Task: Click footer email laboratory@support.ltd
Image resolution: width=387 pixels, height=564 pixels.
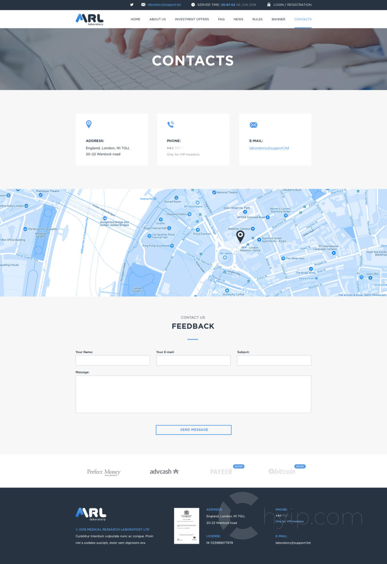Action: 293,543
